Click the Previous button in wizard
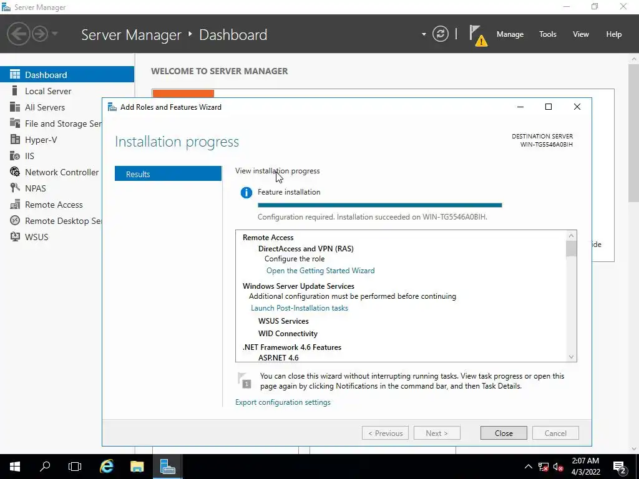 click(385, 433)
